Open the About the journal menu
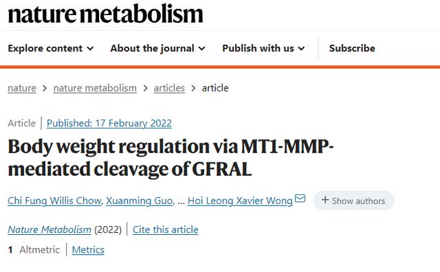 click(157, 48)
